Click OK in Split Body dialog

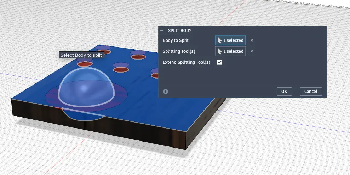(284, 92)
